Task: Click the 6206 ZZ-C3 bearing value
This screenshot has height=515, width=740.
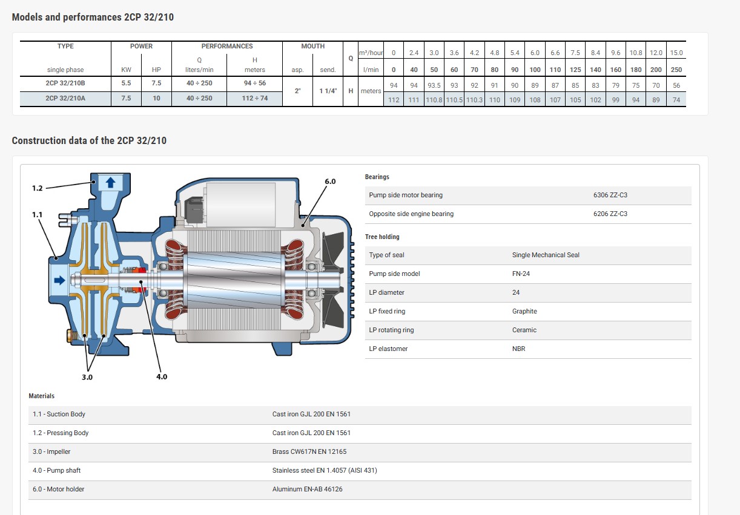Action: (x=610, y=214)
